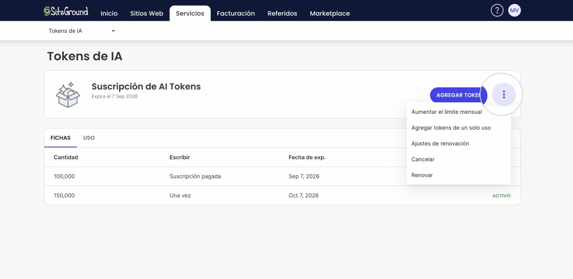This screenshot has height=279, width=573.
Task: Select the Servicios tab
Action: coord(190,13)
